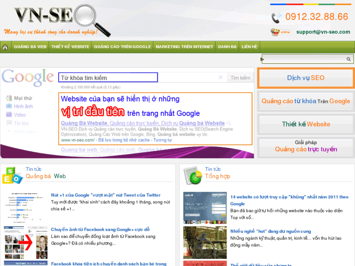355x266 pixels.
Task: Open the Danh bạ menu item
Action: 227,47
